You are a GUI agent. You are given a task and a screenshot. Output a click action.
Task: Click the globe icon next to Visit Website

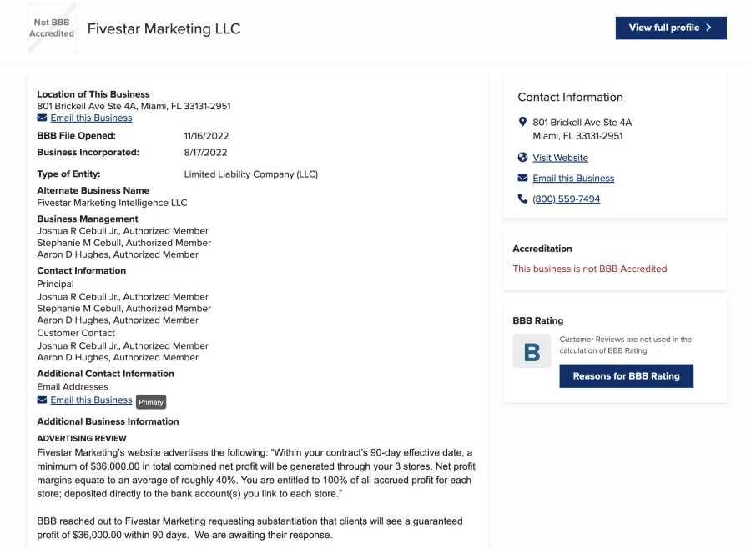[x=522, y=157]
